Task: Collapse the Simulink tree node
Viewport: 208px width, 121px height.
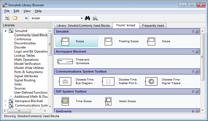Action: 5,31
